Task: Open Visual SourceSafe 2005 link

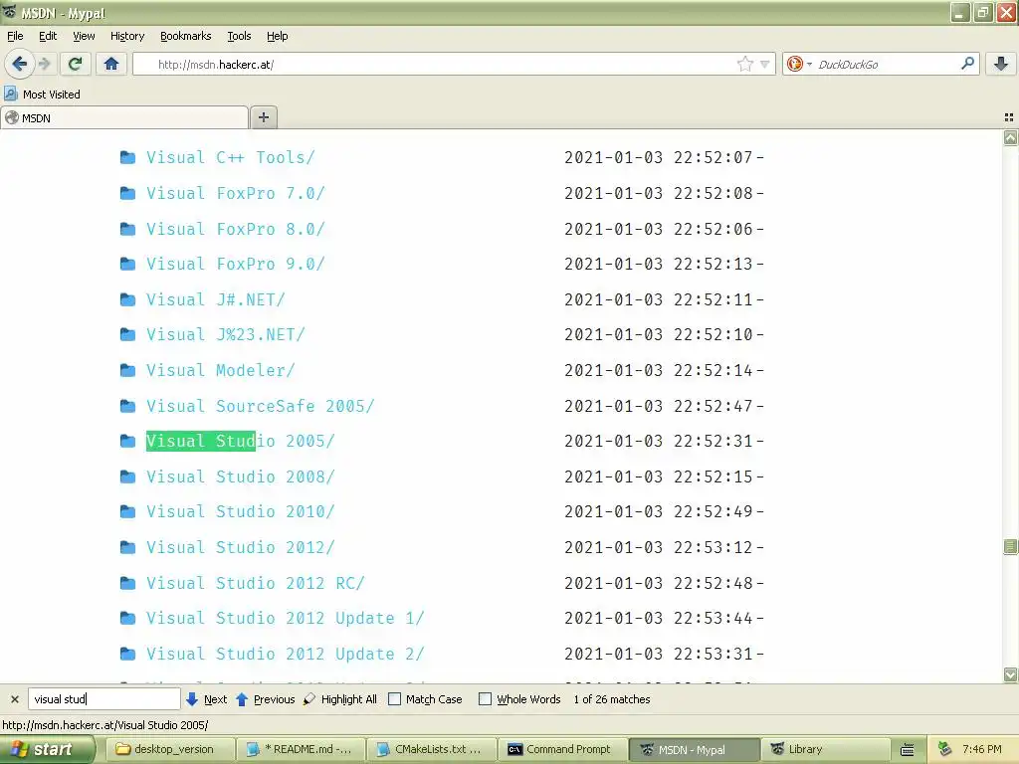Action: tap(260, 406)
